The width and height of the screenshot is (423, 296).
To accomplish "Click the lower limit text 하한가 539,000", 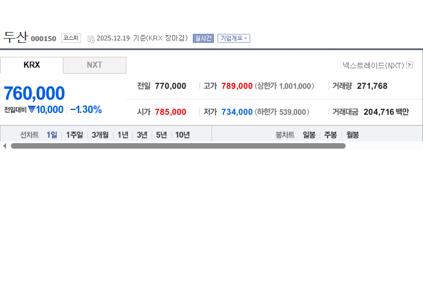I will tap(282, 112).
